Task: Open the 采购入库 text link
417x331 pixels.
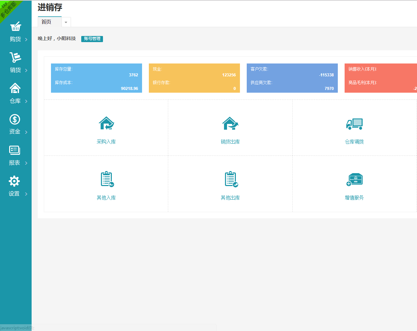Action: point(106,142)
